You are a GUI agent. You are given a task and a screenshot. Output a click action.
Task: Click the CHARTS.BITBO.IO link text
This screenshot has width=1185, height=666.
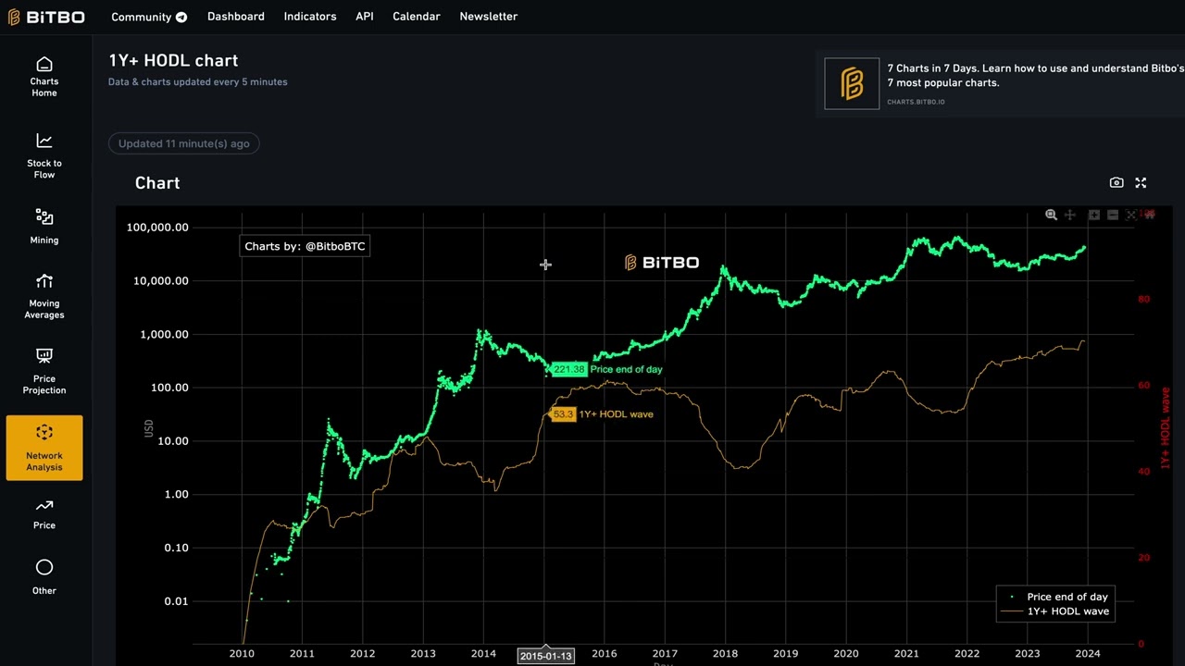(x=916, y=102)
